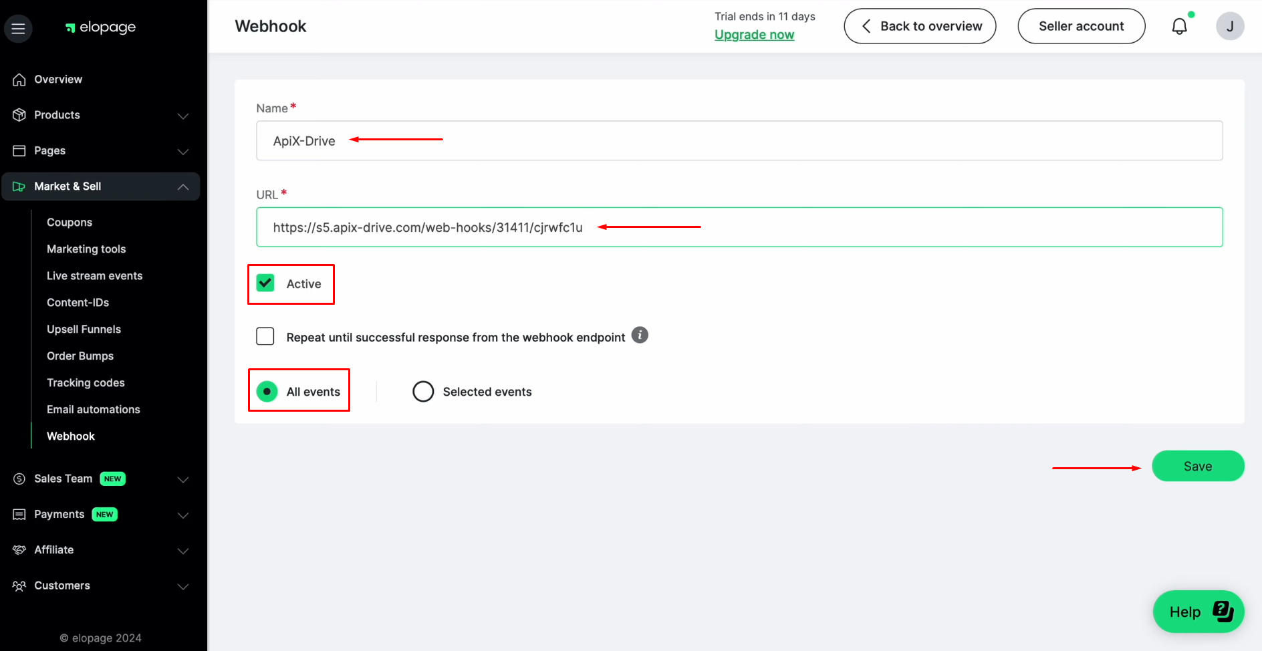This screenshot has height=651, width=1262.
Task: Go to Marketing tools
Action: pos(86,249)
